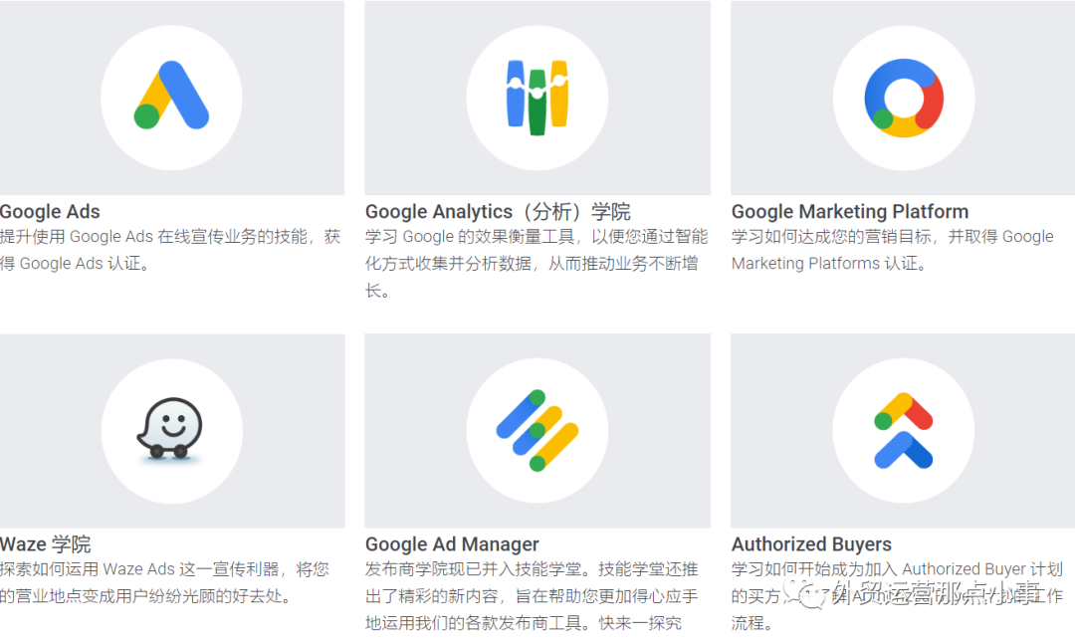The image size is (1075, 640).
Task: Click the Google Analytics bar chart icon
Action: pyautogui.click(x=537, y=98)
